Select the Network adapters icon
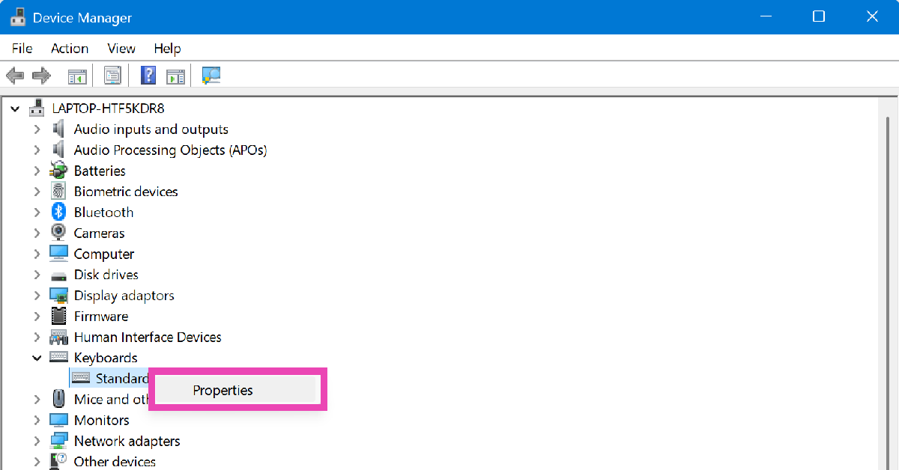 pyautogui.click(x=58, y=441)
